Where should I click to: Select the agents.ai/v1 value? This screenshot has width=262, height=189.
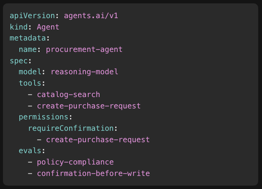coord(91,16)
